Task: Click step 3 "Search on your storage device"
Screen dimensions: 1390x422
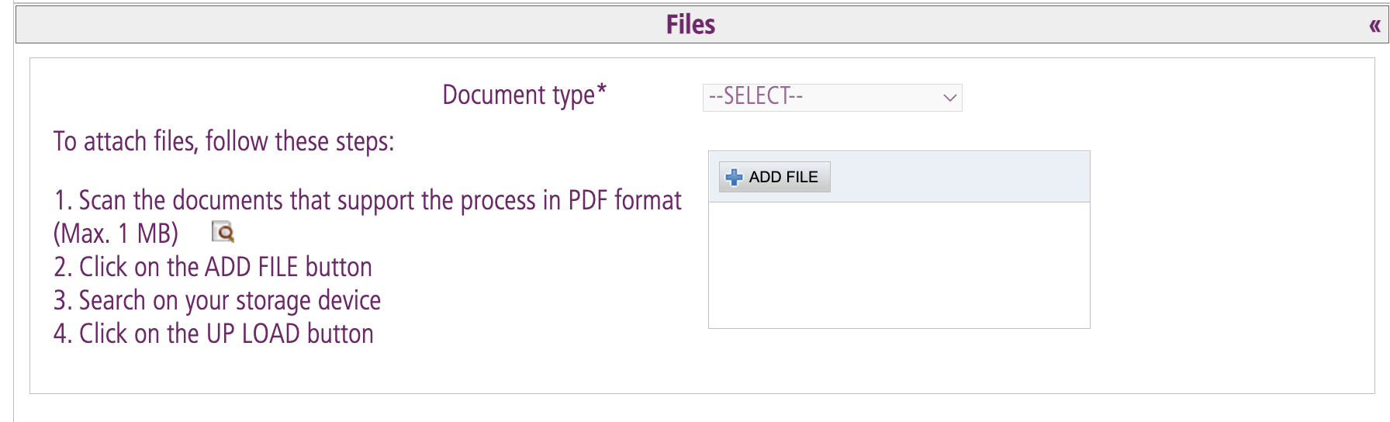Action: coord(217,300)
